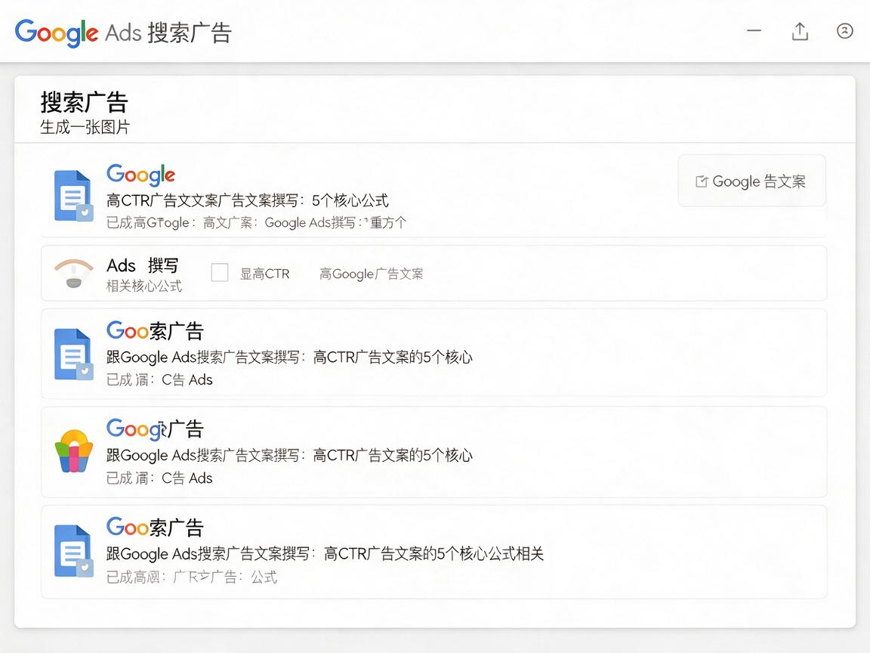The height and width of the screenshot is (653, 870).
Task: Open document icon beside 5个核心公式 result
Action: point(73,196)
